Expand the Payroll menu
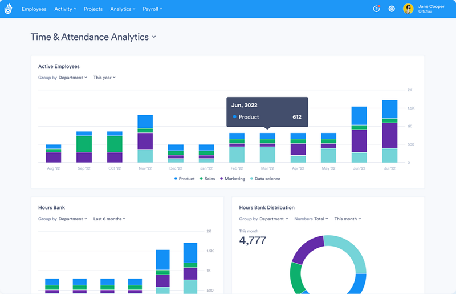Viewport: 456px width, 294px height. click(x=152, y=9)
